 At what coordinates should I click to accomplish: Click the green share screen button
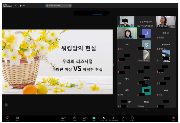pyautogui.click(x=94, y=118)
